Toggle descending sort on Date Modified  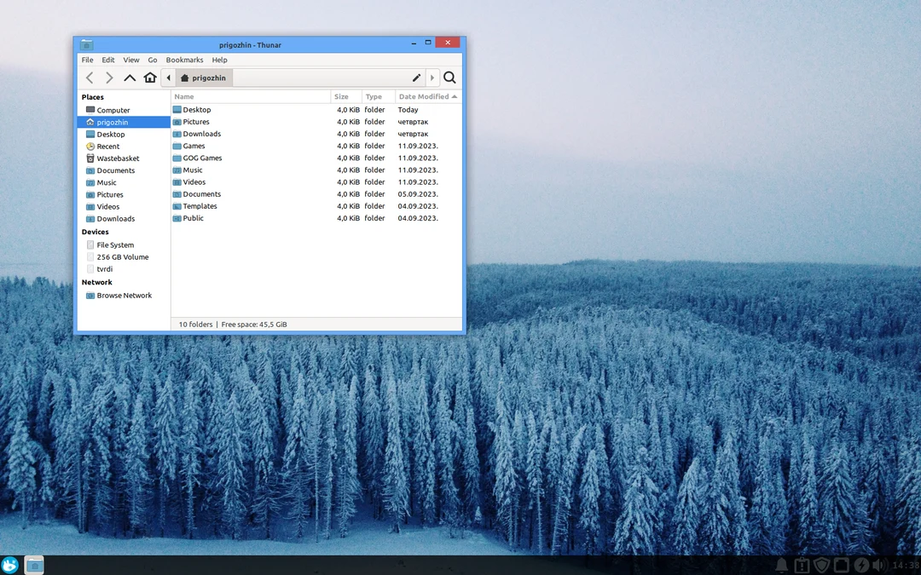pyautogui.click(x=422, y=96)
